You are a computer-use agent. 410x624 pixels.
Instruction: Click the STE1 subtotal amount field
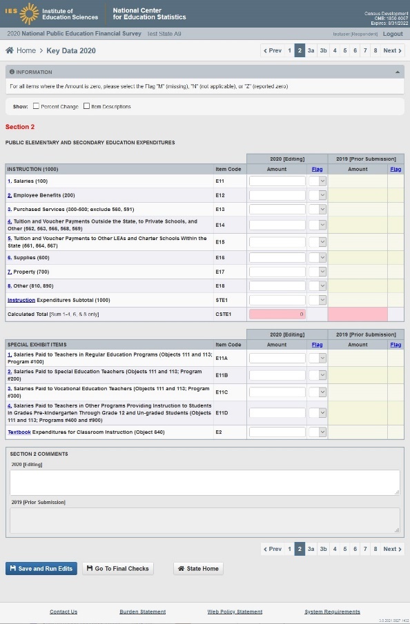click(x=277, y=300)
